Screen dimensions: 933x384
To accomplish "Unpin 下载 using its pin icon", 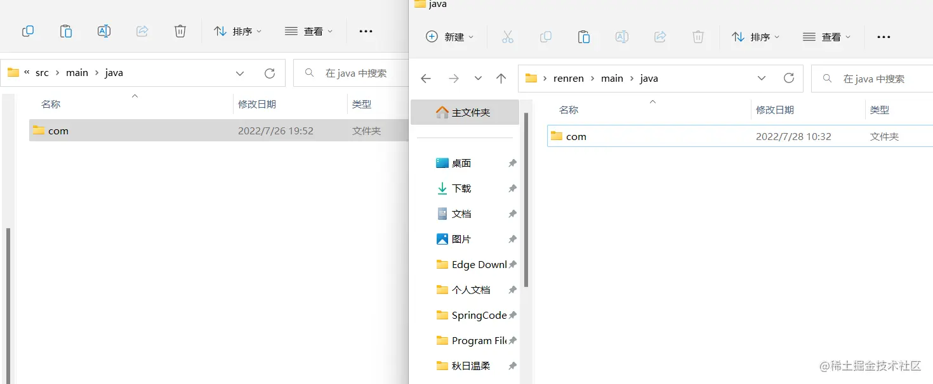I will (x=512, y=188).
